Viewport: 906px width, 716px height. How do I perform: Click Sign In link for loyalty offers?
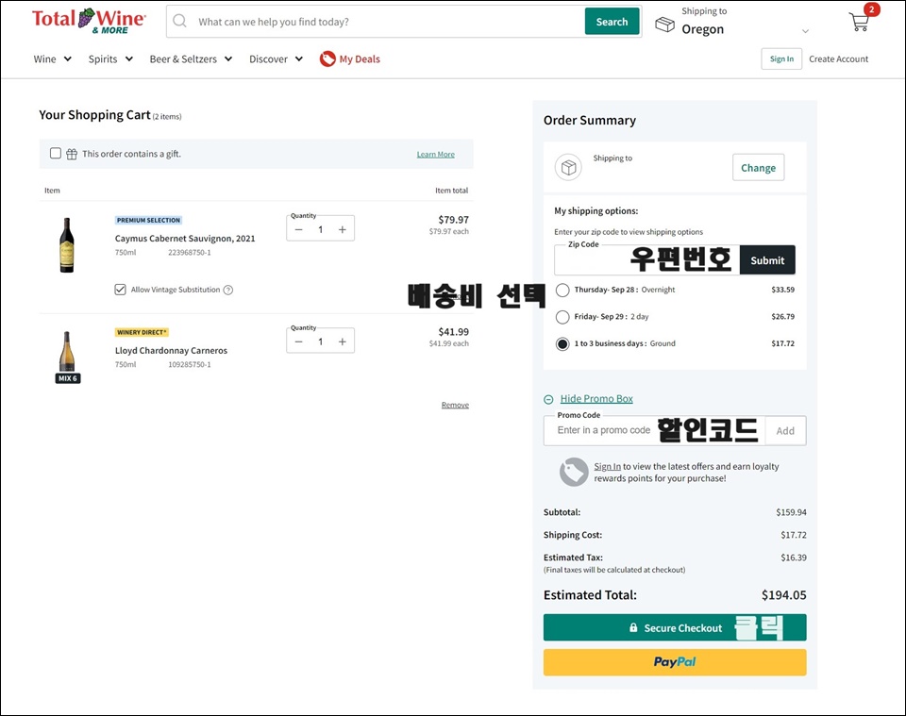607,467
